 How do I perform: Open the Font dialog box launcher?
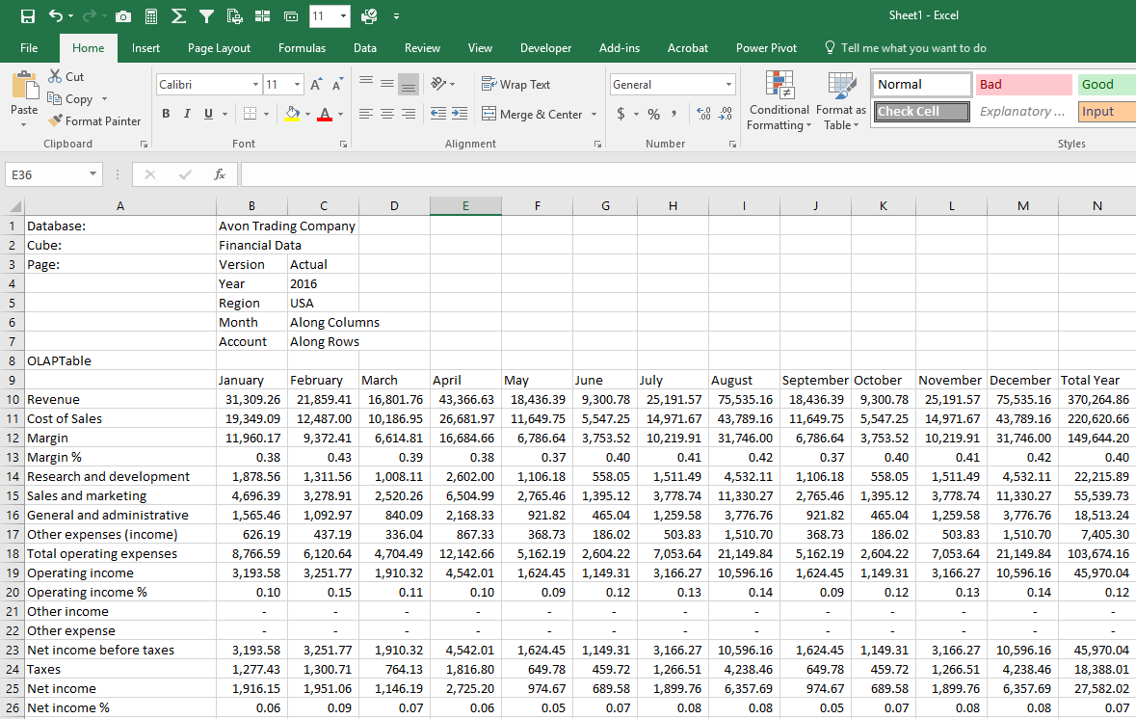click(343, 145)
